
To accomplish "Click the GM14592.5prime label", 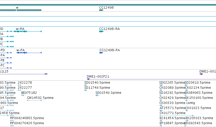I will [40, 98].
